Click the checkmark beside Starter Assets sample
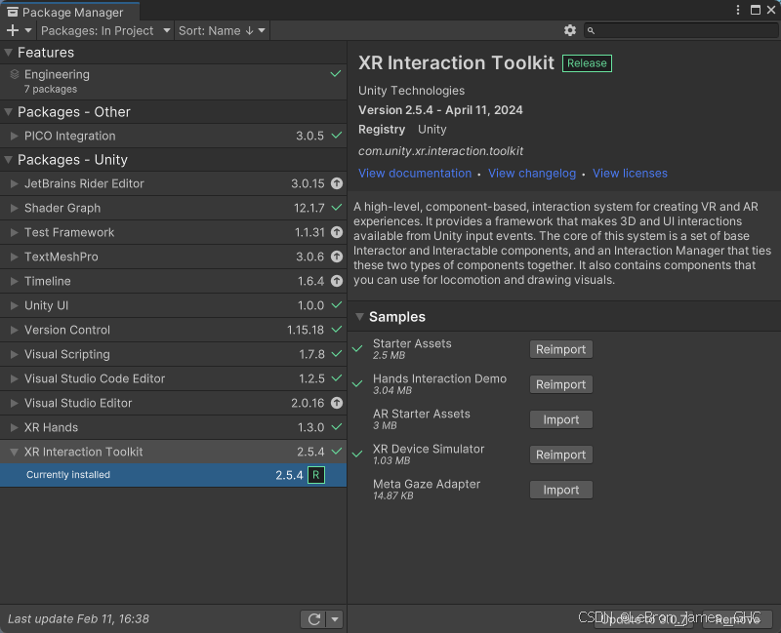This screenshot has height=633, width=781. pyautogui.click(x=357, y=346)
